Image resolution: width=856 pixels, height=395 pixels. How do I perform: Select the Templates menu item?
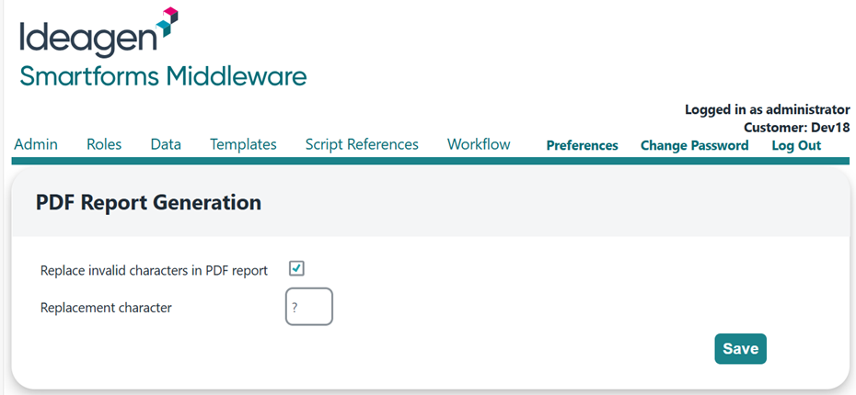(243, 144)
